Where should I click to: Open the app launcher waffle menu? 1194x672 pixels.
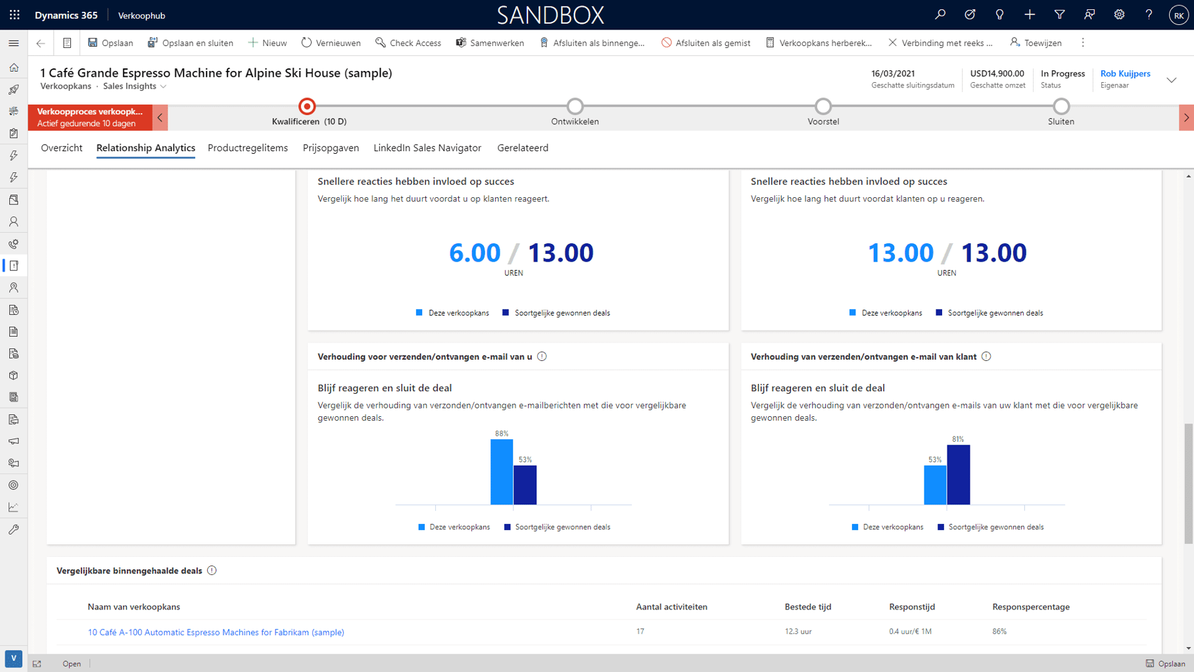coord(14,14)
